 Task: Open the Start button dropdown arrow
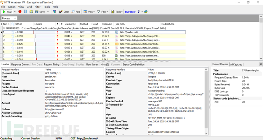tap(15, 12)
